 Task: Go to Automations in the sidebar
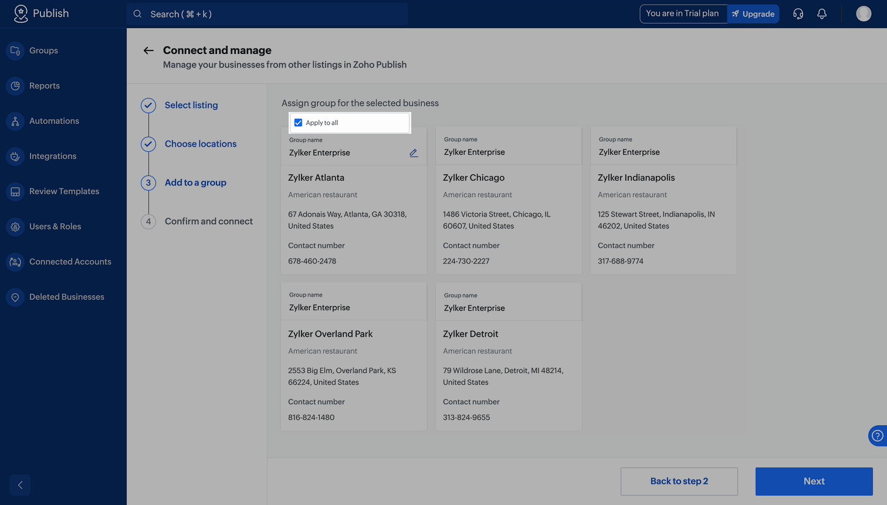click(x=54, y=121)
